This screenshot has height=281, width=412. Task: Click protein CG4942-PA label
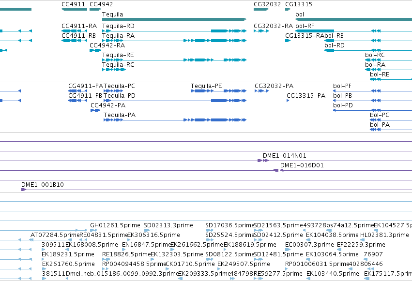coord(108,105)
